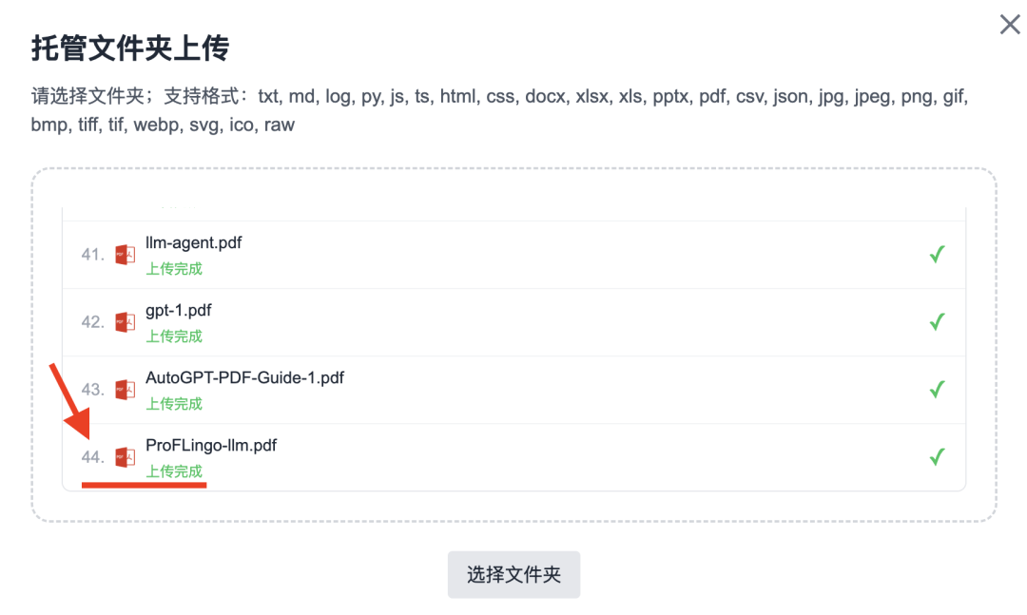The height and width of the screenshot is (615, 1027).
Task: Click the 上传完成 label below gpt-1.pdf
Action: point(173,336)
